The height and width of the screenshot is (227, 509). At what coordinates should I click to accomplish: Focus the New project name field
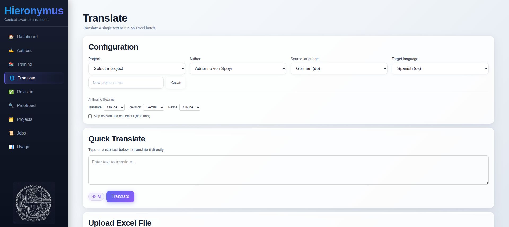(126, 83)
